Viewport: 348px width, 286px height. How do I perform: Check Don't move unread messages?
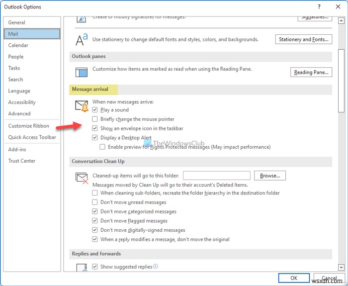pos(95,202)
